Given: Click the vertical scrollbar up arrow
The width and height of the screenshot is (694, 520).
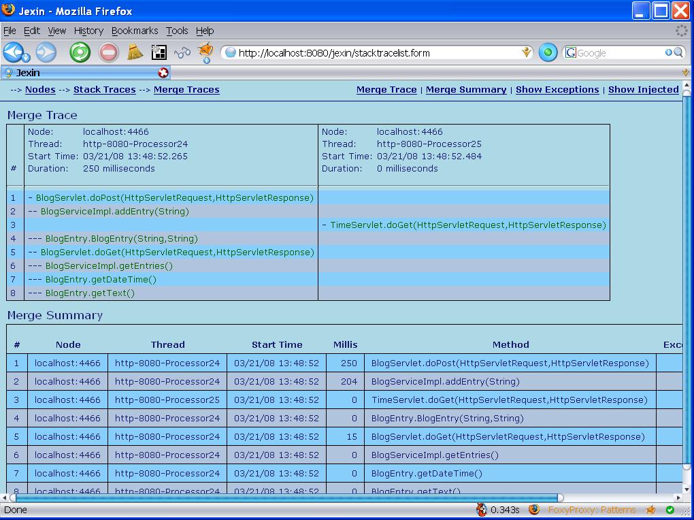Looking at the screenshot, I should pos(687,84).
